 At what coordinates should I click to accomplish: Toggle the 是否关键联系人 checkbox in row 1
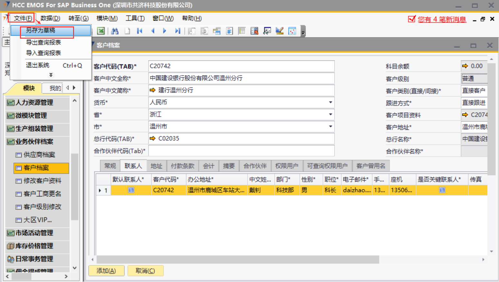click(442, 190)
